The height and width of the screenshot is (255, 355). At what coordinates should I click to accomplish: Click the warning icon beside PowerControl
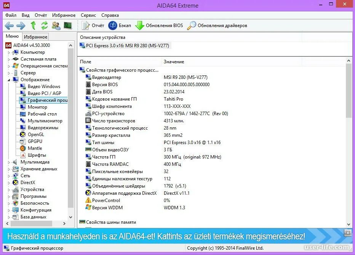coord(88,200)
